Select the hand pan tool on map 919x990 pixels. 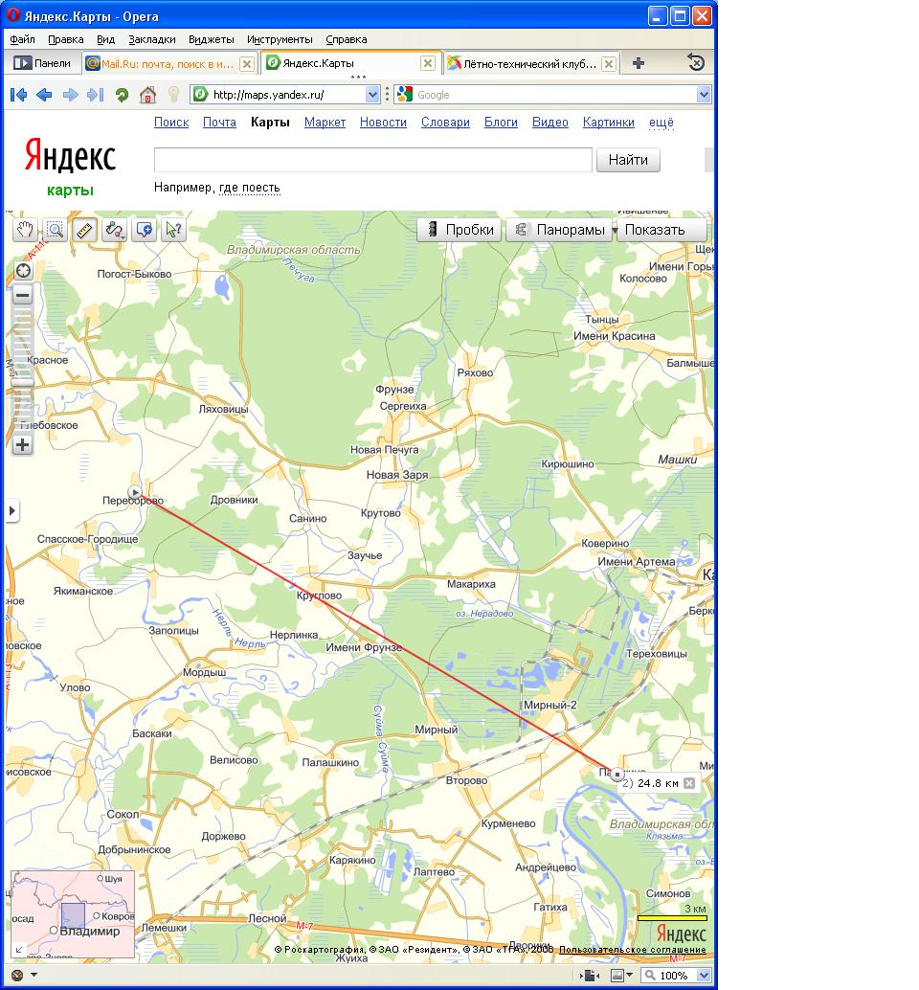25,230
